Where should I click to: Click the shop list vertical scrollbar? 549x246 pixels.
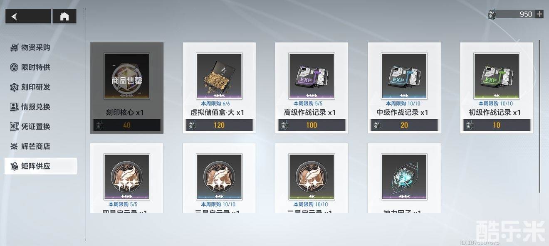540,116
